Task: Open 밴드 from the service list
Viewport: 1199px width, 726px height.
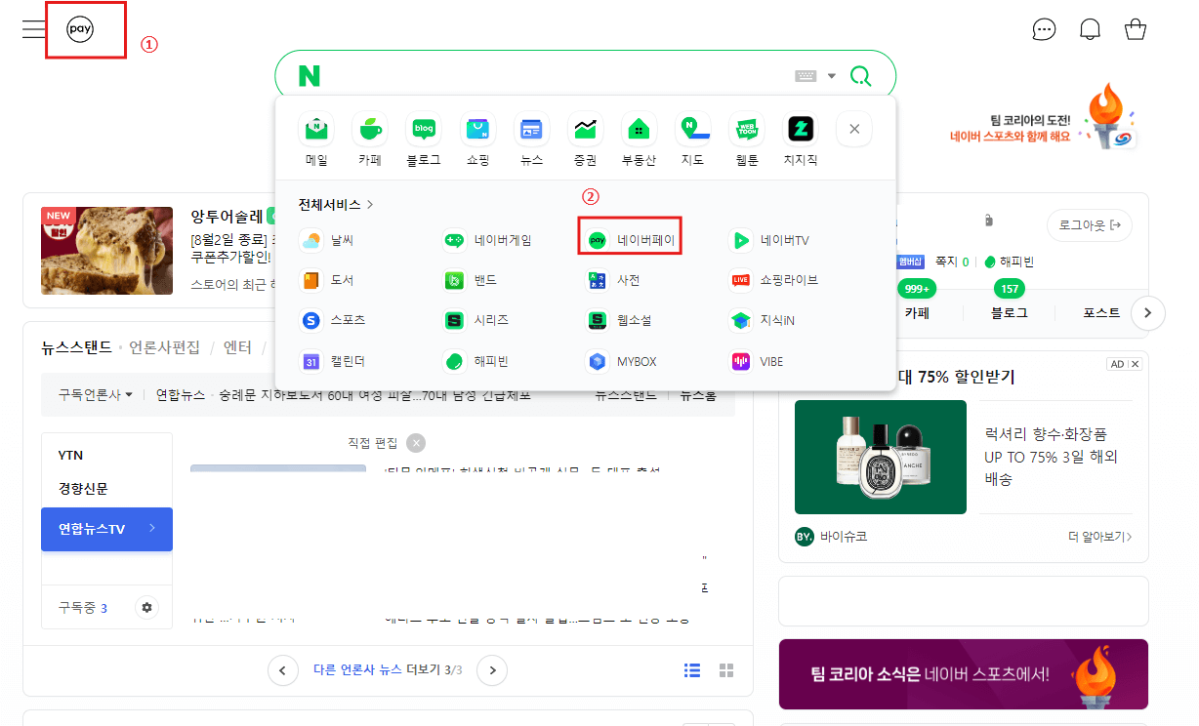Action: click(x=471, y=280)
